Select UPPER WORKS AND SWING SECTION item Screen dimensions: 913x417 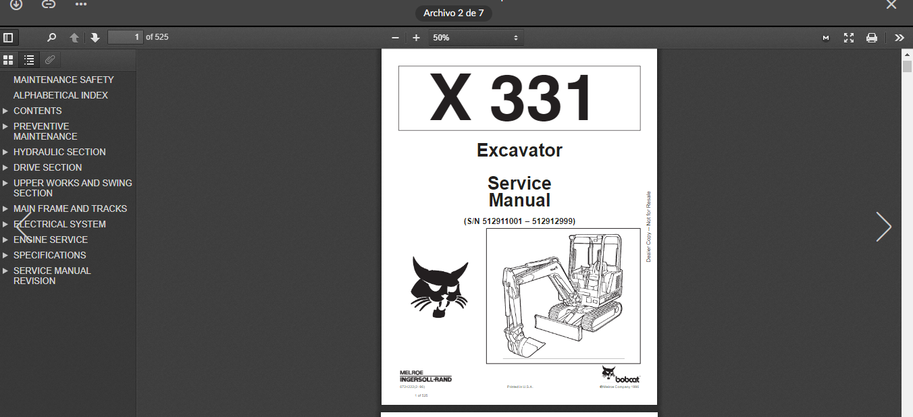point(73,188)
